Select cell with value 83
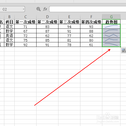Image resolution: width=126 pixels, height=126 pixels. point(47,26)
